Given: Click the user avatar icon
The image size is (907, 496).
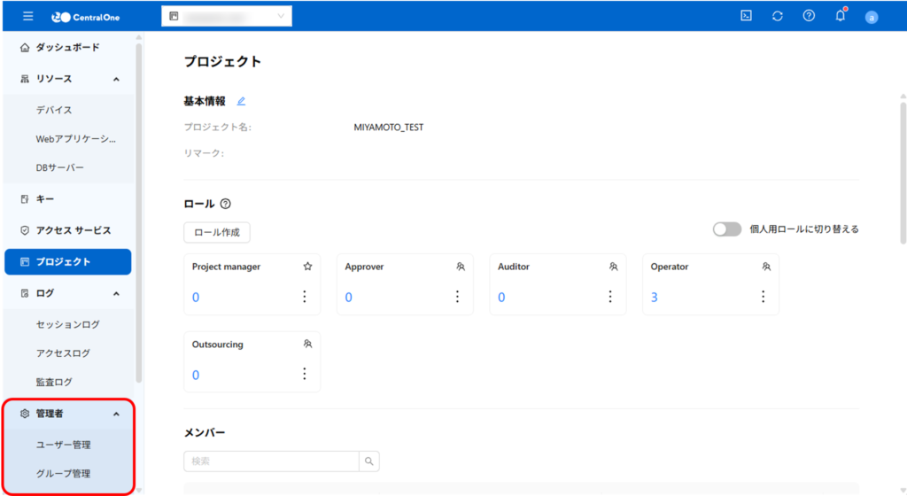Looking at the screenshot, I should [871, 17].
